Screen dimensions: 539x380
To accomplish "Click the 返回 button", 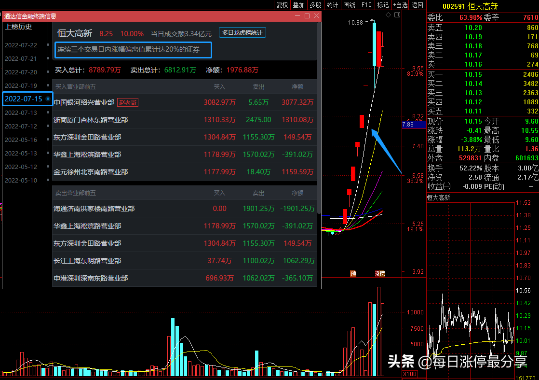I will click(x=417, y=5).
